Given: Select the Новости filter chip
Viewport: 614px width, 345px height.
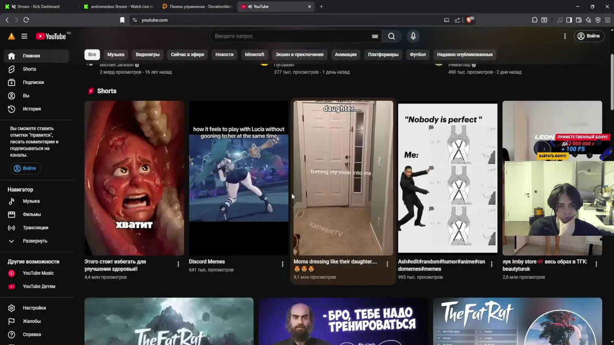Looking at the screenshot, I should 224,54.
